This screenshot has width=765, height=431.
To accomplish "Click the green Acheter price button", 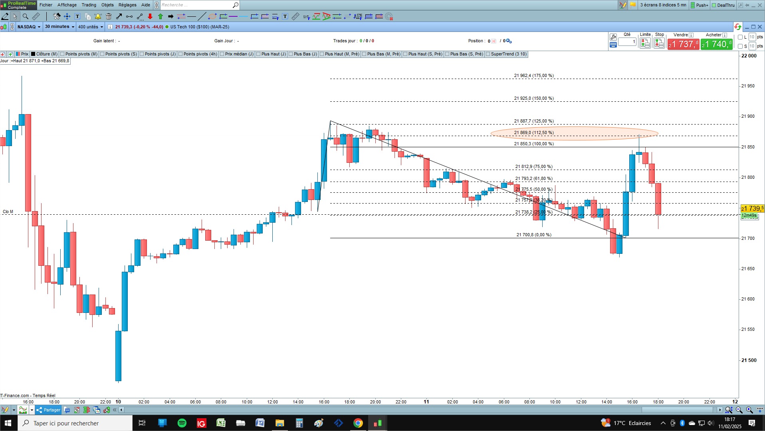I will pyautogui.click(x=717, y=44).
